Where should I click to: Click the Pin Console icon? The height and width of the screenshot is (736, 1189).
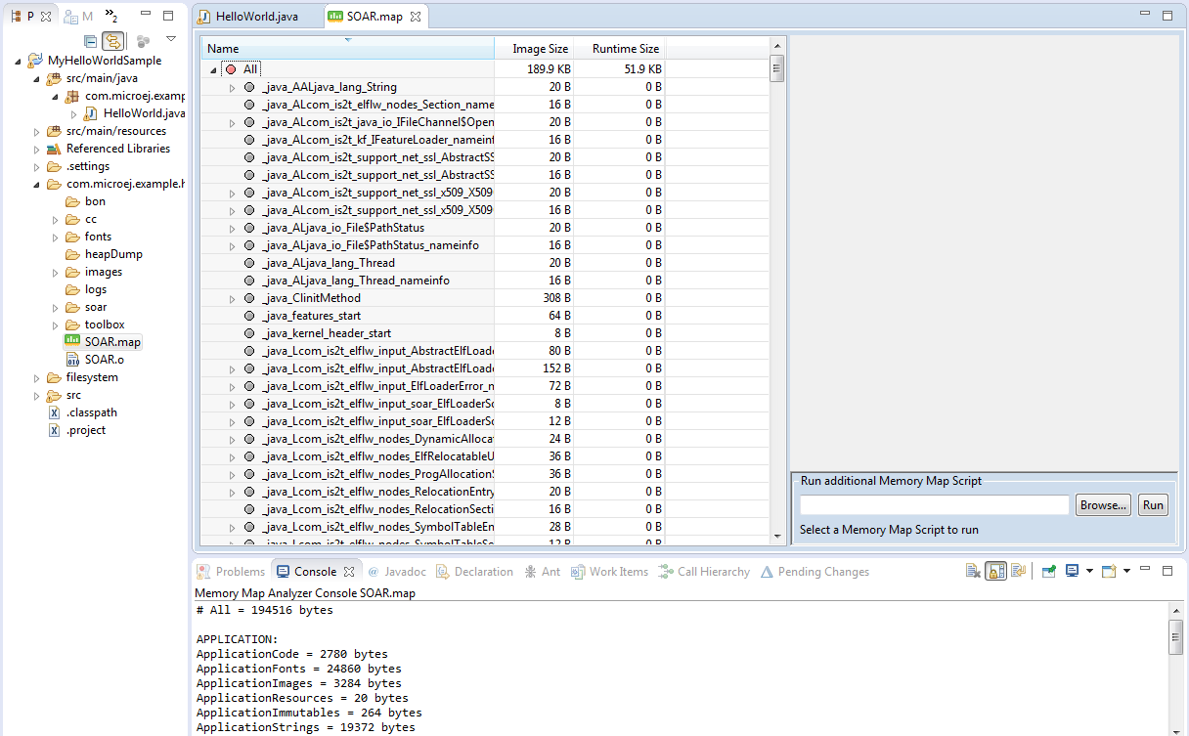[x=1048, y=572]
